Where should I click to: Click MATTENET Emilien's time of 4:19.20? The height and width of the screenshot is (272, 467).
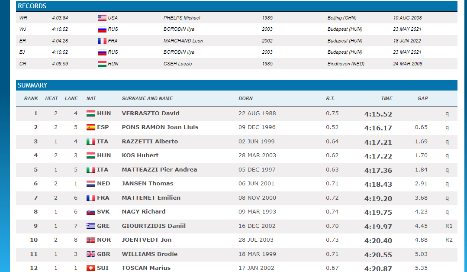pos(378,198)
